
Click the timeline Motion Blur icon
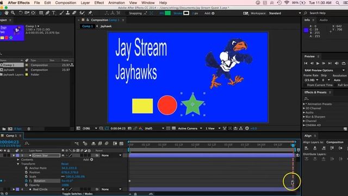[107, 144]
